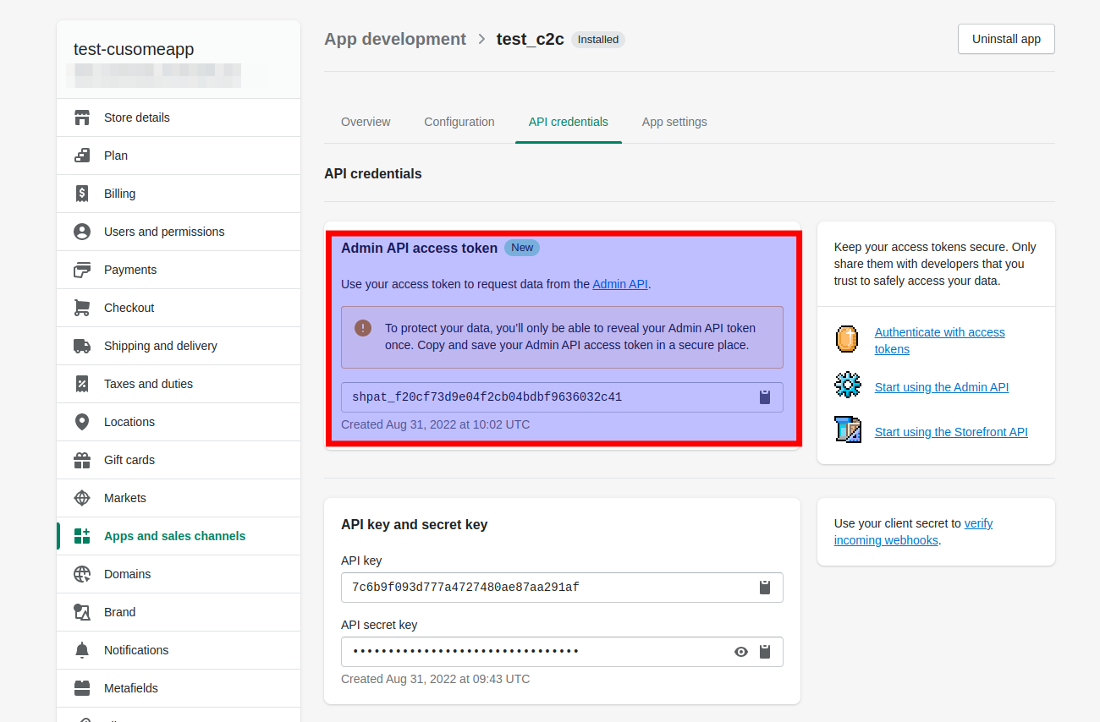The image size is (1100, 722).
Task: Click the Taxes and duties percent icon
Action: (82, 384)
